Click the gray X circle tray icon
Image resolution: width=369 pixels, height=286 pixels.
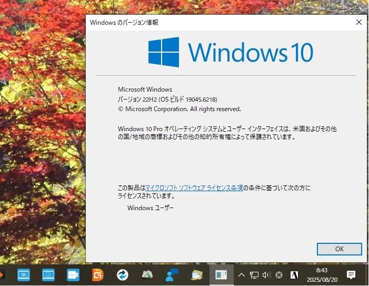(279, 275)
